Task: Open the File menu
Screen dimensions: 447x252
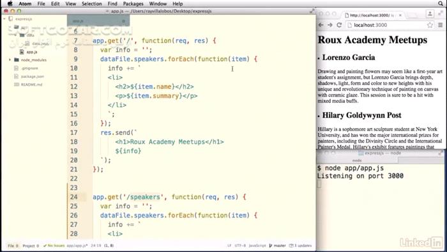Action: (42, 4)
